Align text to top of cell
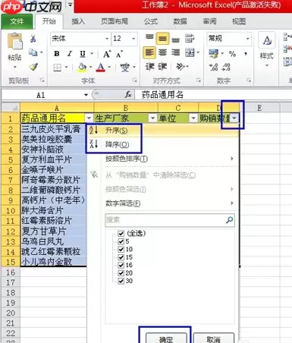 149,38
